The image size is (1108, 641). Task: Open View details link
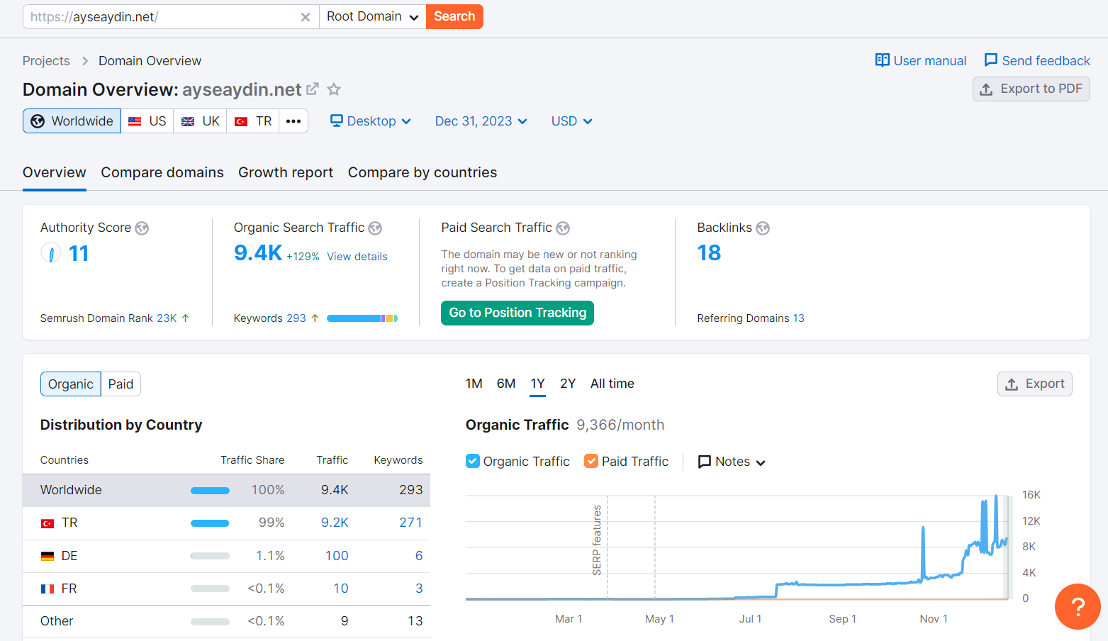pyautogui.click(x=357, y=257)
